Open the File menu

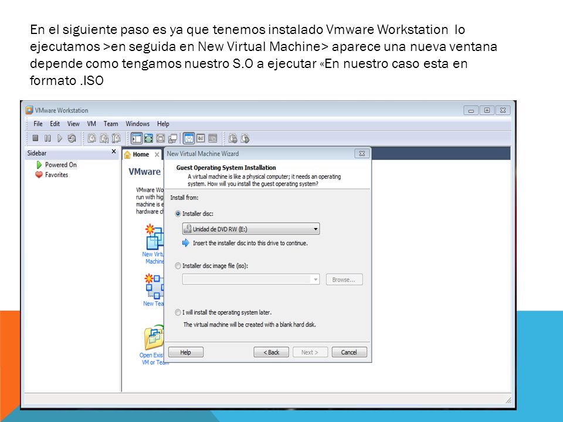pos(38,124)
